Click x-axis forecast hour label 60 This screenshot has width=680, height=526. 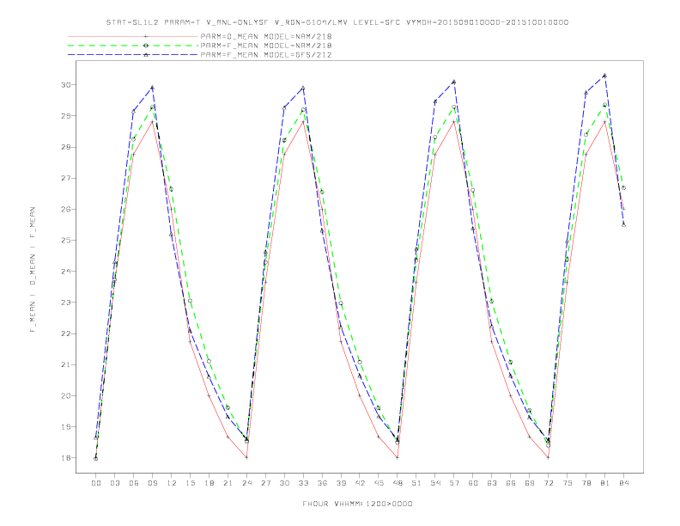coord(473,483)
